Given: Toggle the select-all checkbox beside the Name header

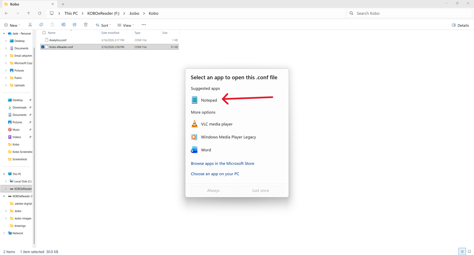Looking at the screenshot, I should [44, 33].
